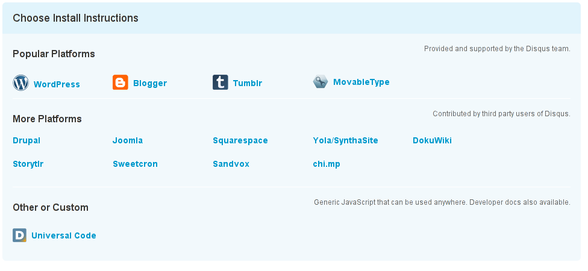Open WordPress install instructions link

click(57, 84)
